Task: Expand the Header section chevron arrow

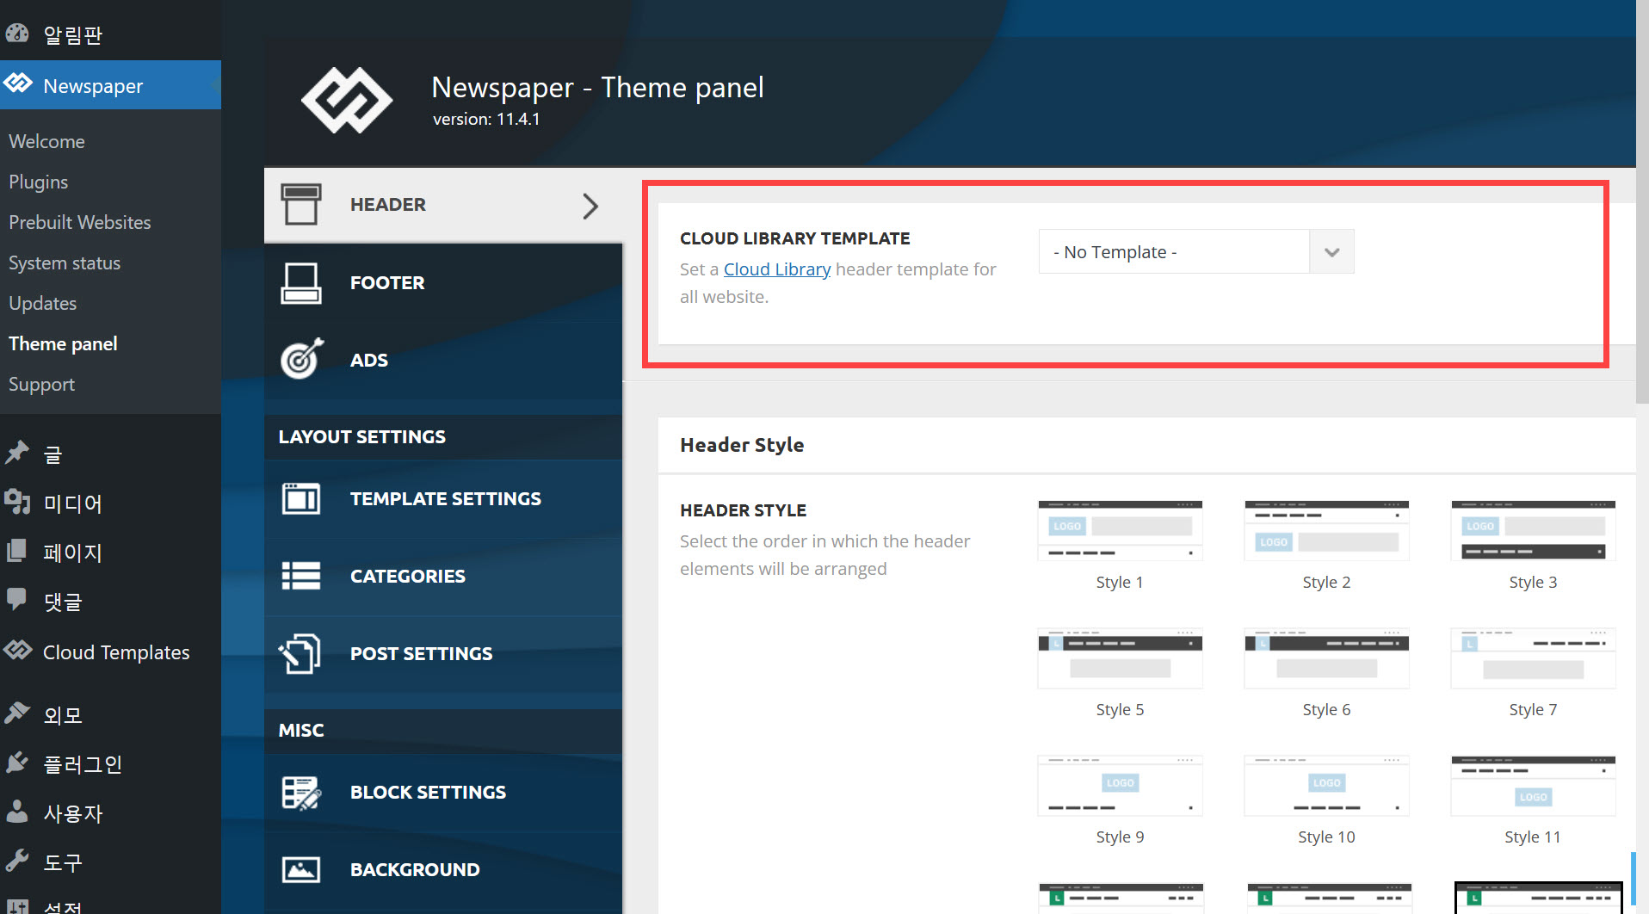Action: click(590, 206)
